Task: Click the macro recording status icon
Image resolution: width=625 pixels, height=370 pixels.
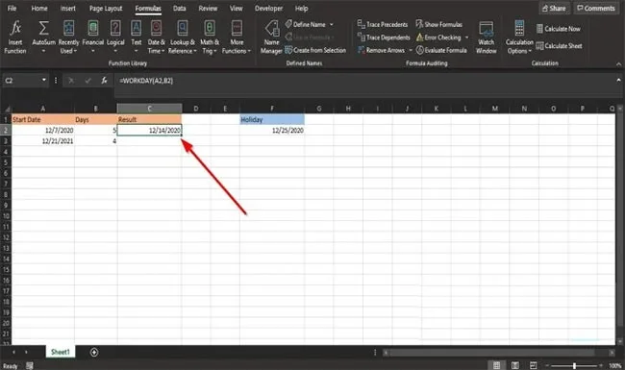Action: (x=30, y=365)
